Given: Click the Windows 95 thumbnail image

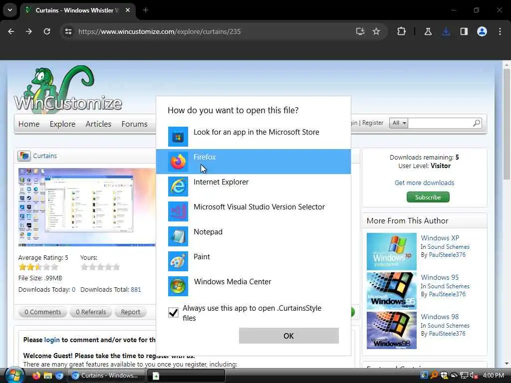Looking at the screenshot, I should tap(391, 291).
